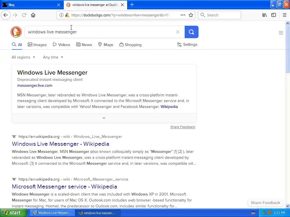Click the padlock warning icon in address bar
290x217 pixels.
[x=67, y=15]
